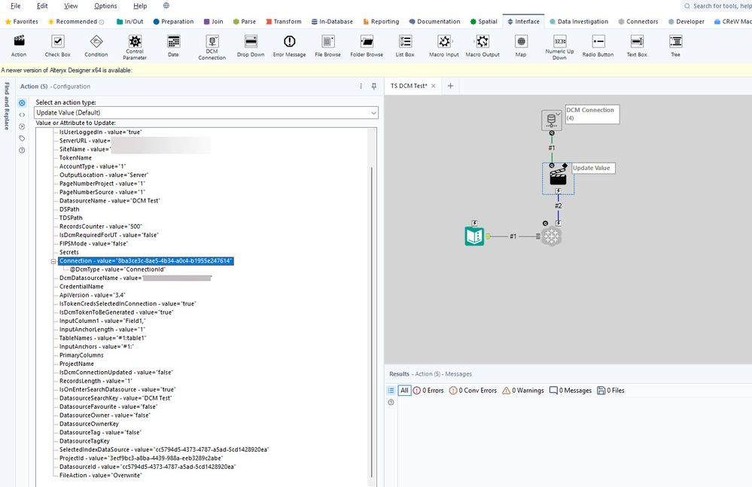This screenshot has height=487, width=752.
Task: Switch to the Data Investigation tab
Action: [x=579, y=22]
